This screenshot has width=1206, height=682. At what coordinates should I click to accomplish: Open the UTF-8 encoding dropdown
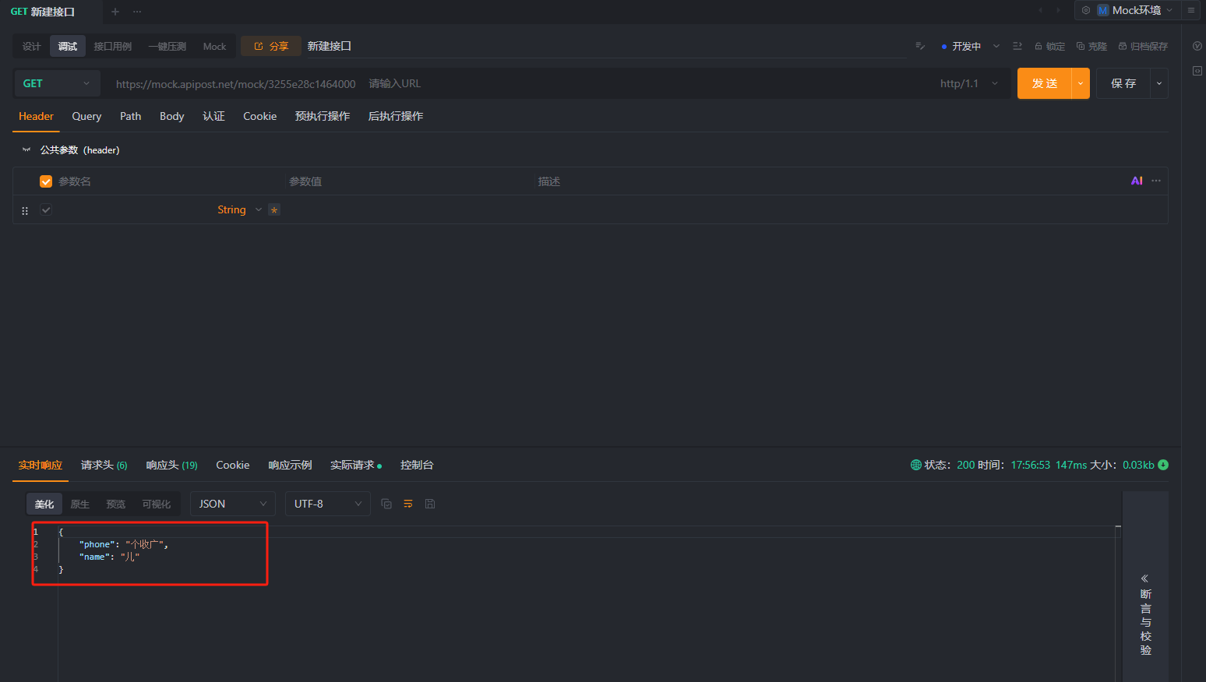328,504
